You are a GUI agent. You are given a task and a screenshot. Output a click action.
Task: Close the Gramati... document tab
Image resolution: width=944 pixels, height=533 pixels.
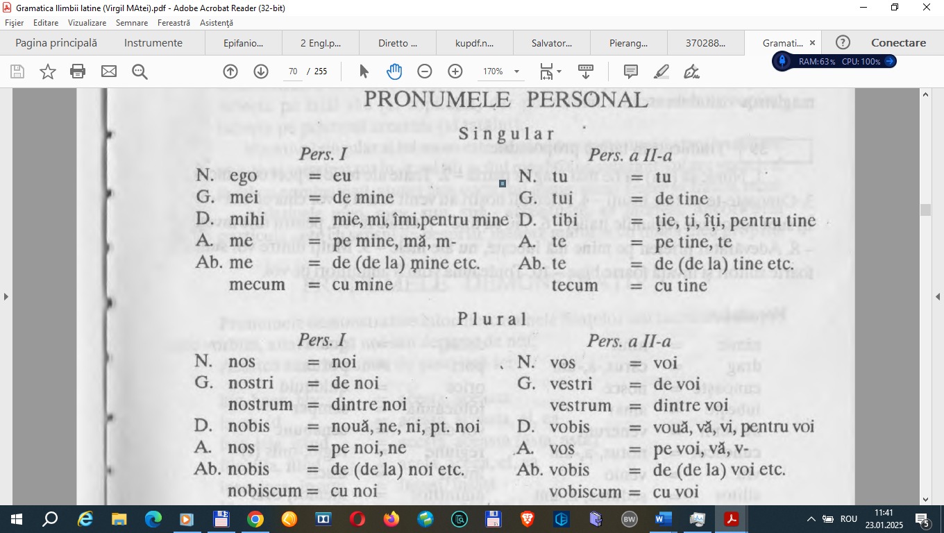pos(812,43)
